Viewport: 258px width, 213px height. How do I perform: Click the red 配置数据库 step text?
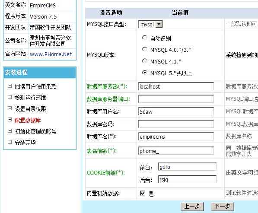[x=28, y=120]
